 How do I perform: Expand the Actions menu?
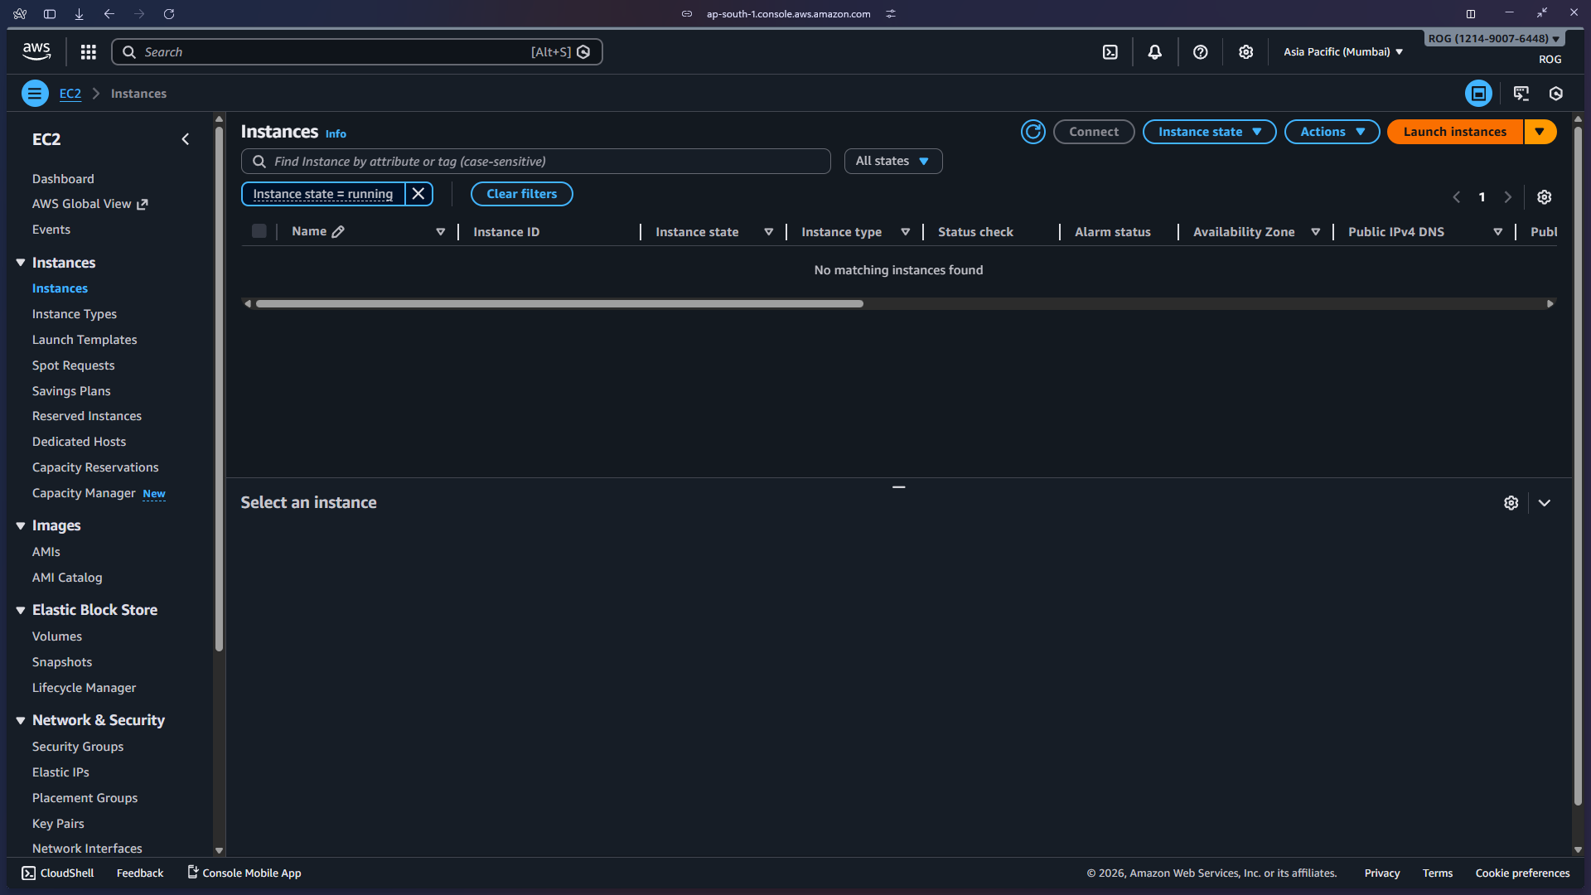click(x=1331, y=131)
